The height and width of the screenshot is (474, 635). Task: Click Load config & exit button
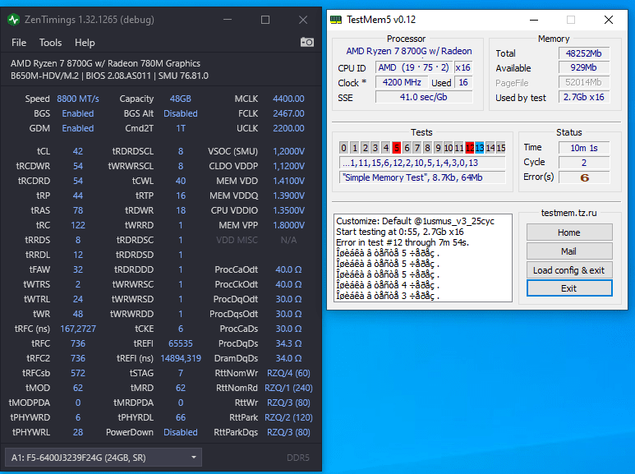[x=569, y=270]
